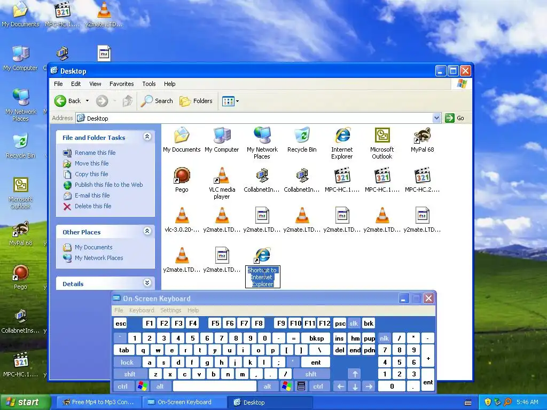Screen dimensions: 547x410
Task: Click Windows logo key left of spacebar
Action: pos(142,387)
